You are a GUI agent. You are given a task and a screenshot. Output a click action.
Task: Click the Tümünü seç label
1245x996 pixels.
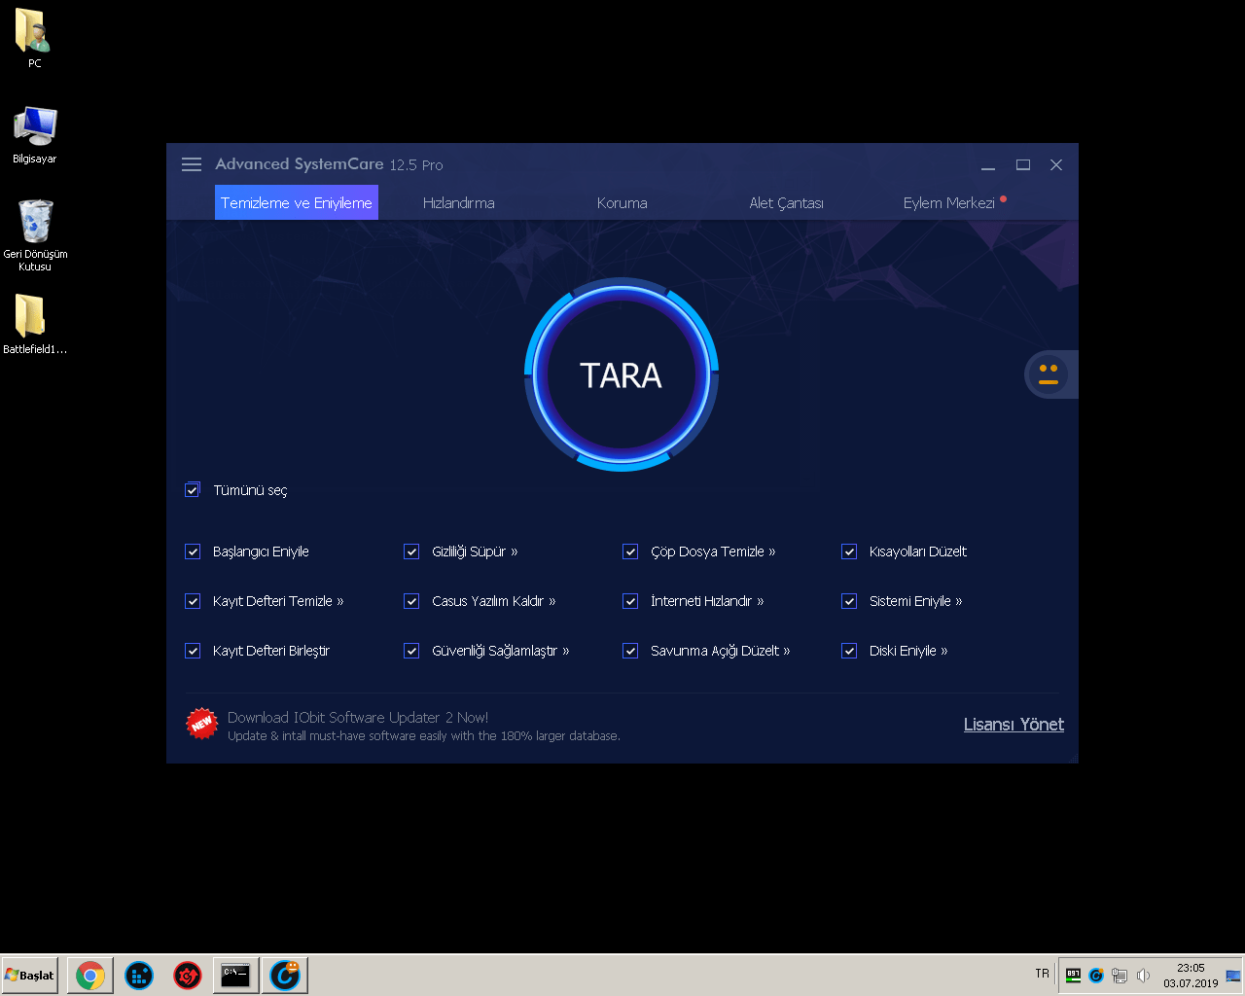[250, 490]
